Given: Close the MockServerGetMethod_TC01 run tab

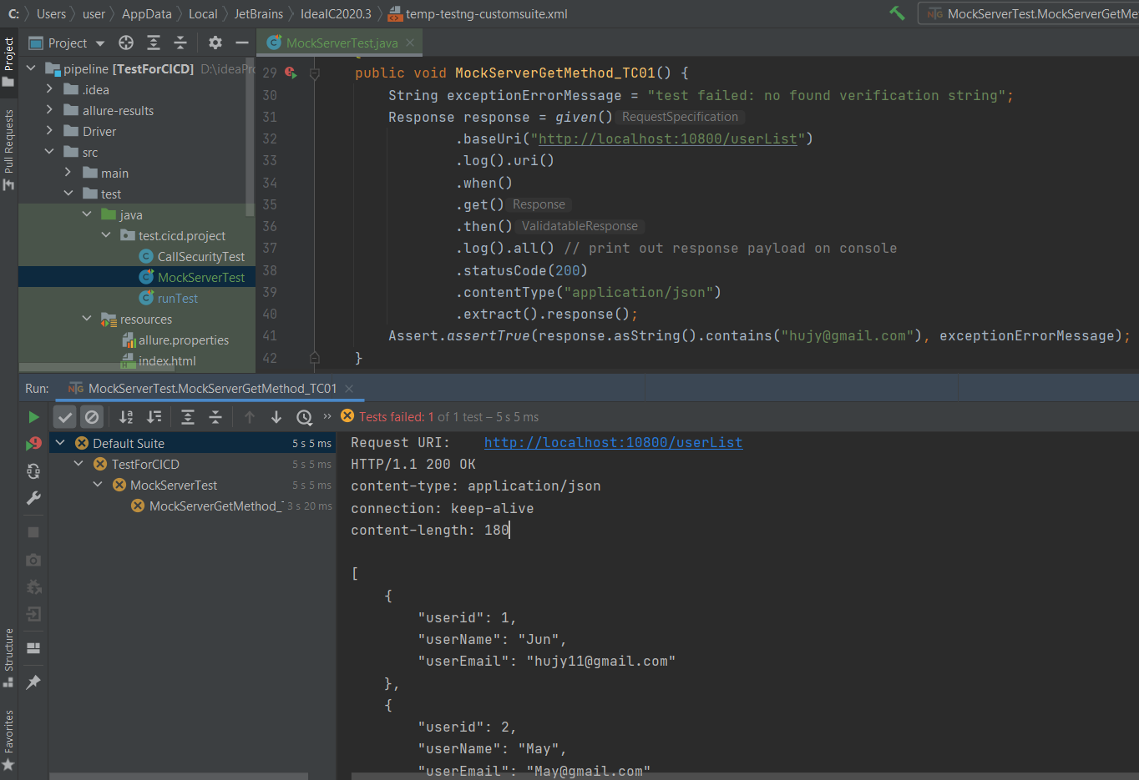Looking at the screenshot, I should [x=349, y=388].
